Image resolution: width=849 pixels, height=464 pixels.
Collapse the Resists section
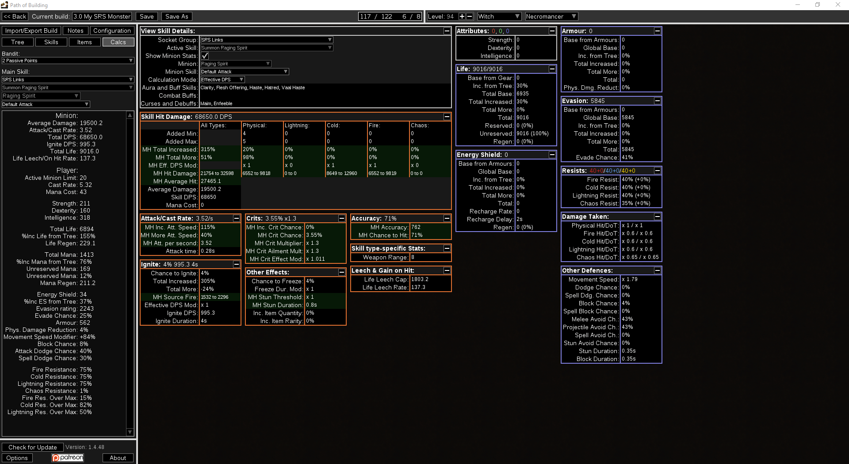tap(658, 171)
